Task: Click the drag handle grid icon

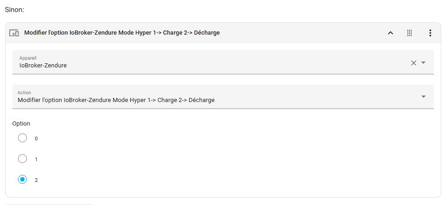Action: pyautogui.click(x=409, y=33)
